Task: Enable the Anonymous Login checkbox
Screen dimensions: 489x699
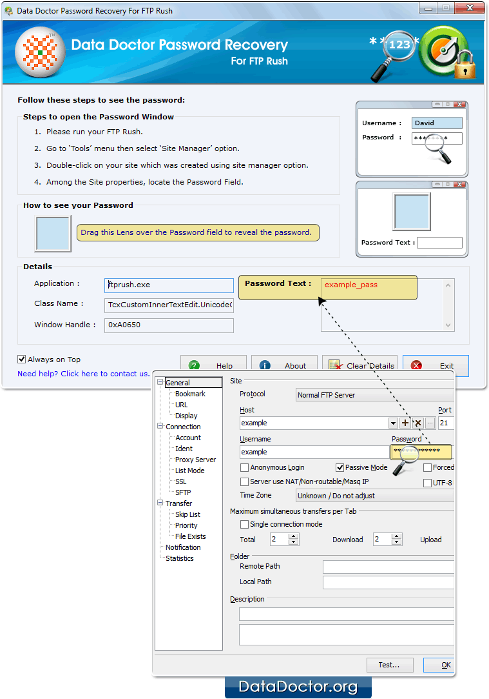Action: pos(244,468)
